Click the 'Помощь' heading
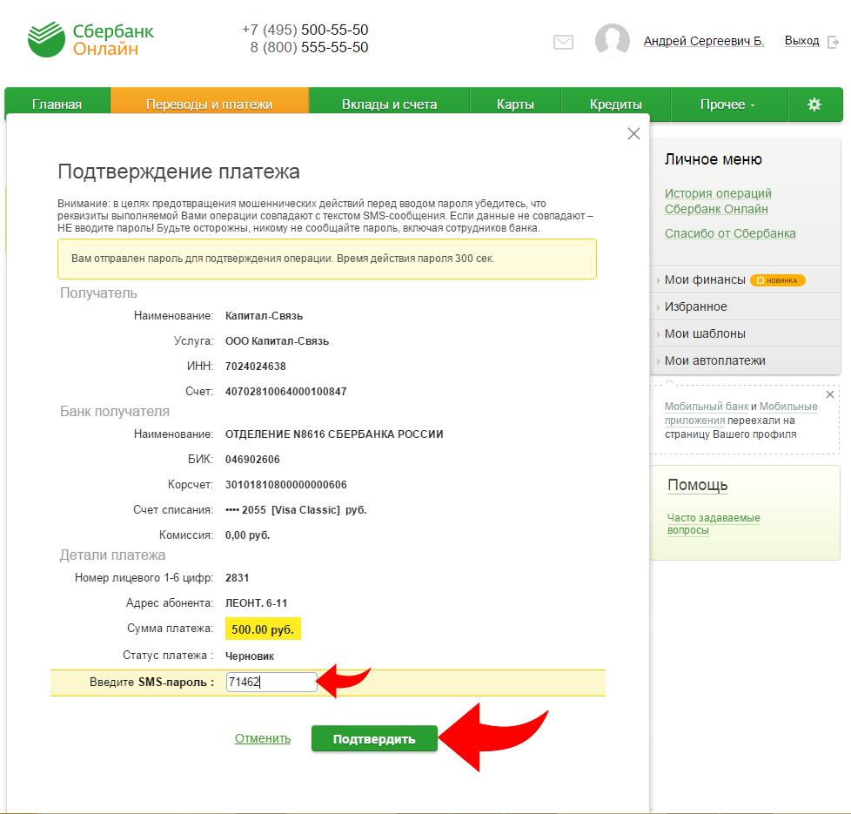Image resolution: width=851 pixels, height=814 pixels. (x=697, y=485)
